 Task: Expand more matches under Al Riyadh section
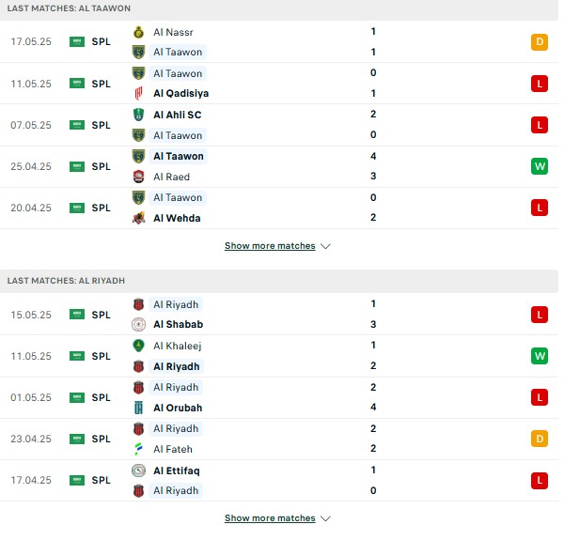270,518
